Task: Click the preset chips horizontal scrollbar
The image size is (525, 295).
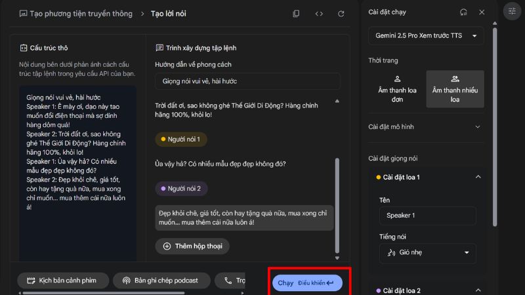Action: pyautogui.click(x=104, y=293)
